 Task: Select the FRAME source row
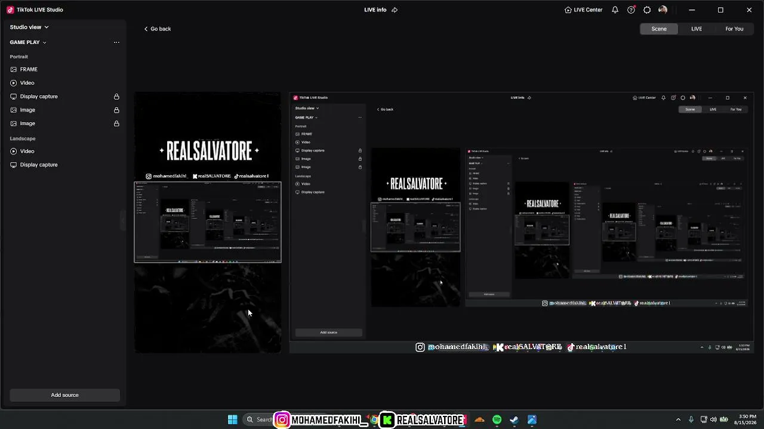point(64,69)
